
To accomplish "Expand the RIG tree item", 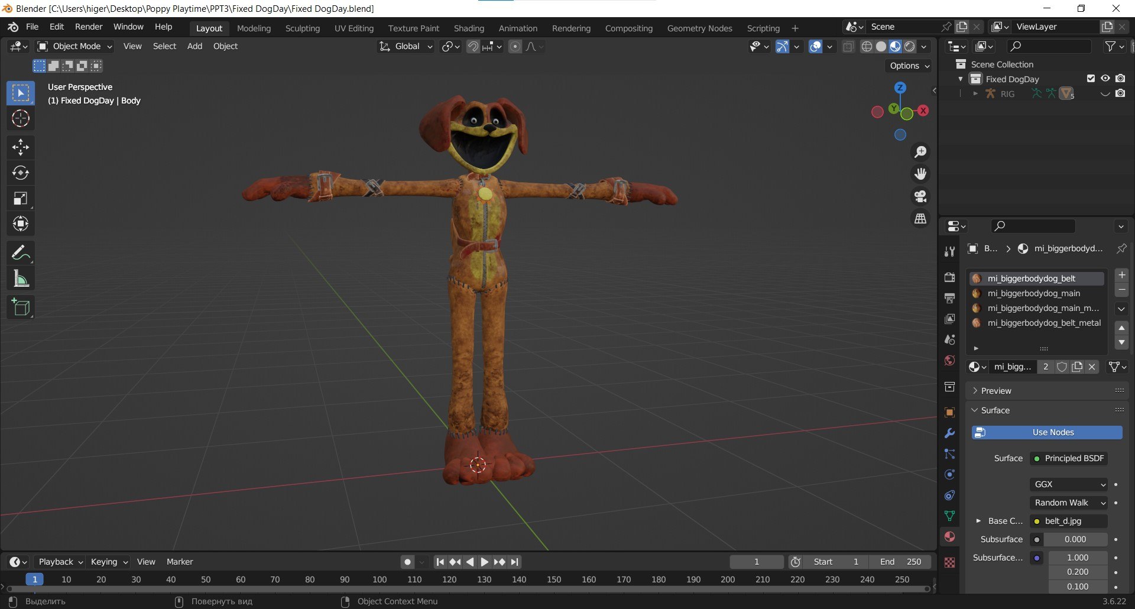I will click(x=975, y=94).
